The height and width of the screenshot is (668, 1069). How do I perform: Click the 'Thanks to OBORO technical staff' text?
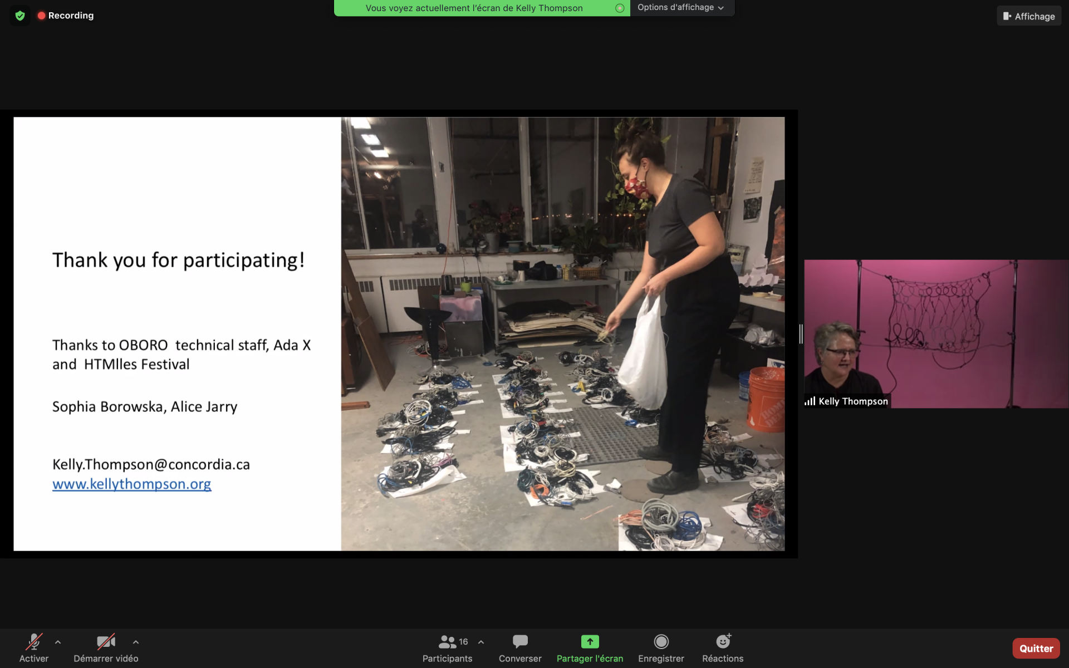(x=160, y=345)
